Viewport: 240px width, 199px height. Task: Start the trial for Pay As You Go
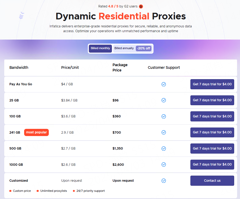pos(212,84)
